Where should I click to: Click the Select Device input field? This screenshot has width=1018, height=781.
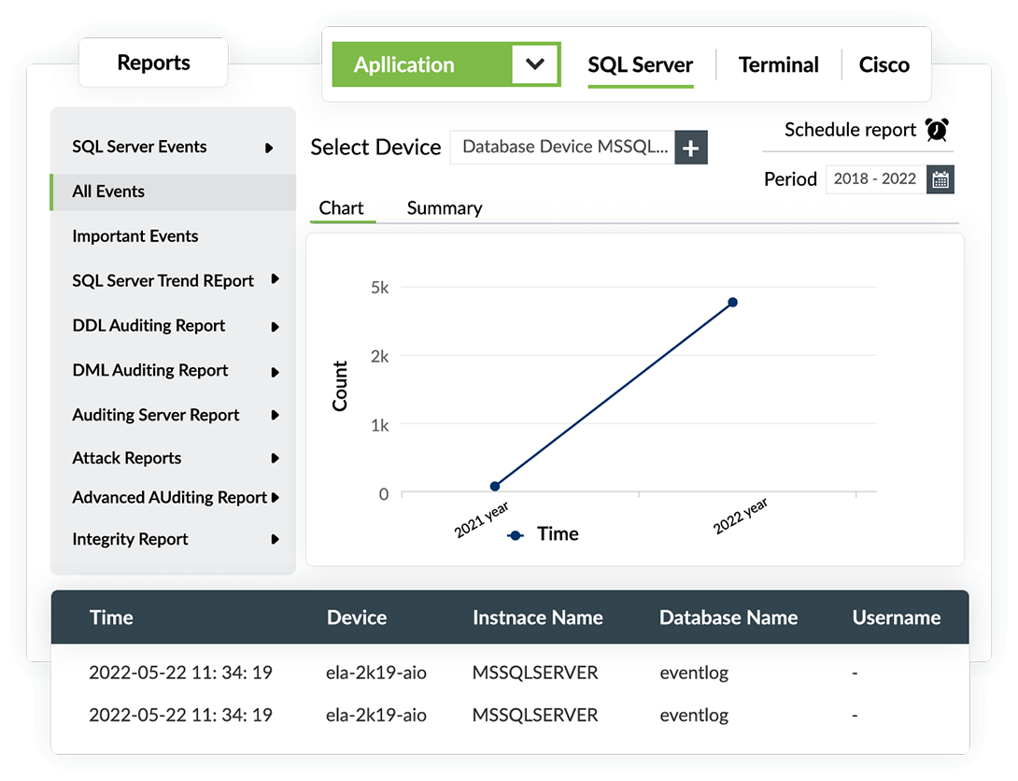[x=562, y=148]
